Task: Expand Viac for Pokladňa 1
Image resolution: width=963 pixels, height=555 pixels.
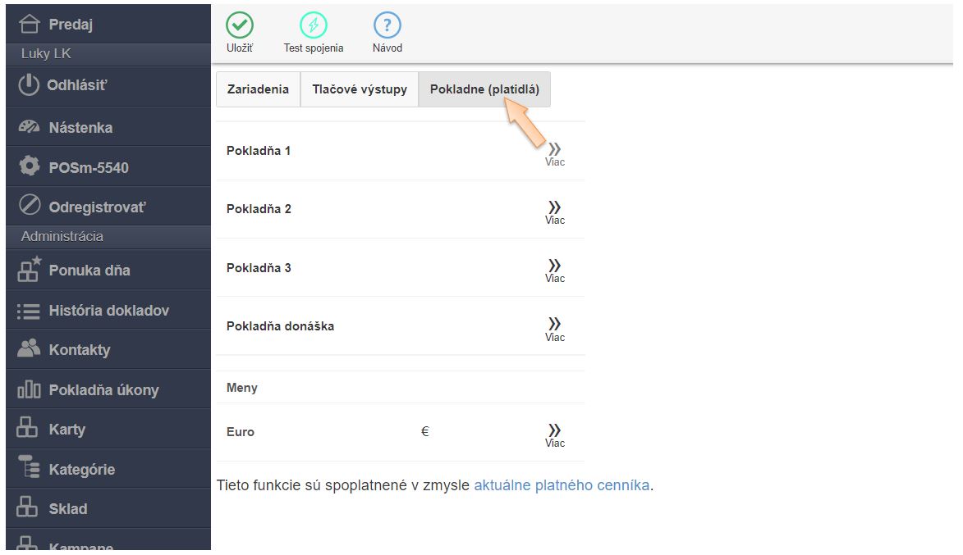Action: pyautogui.click(x=555, y=152)
